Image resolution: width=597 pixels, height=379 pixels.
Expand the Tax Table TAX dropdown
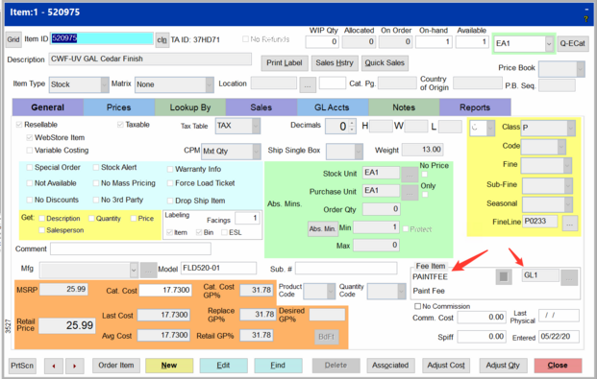coord(257,126)
